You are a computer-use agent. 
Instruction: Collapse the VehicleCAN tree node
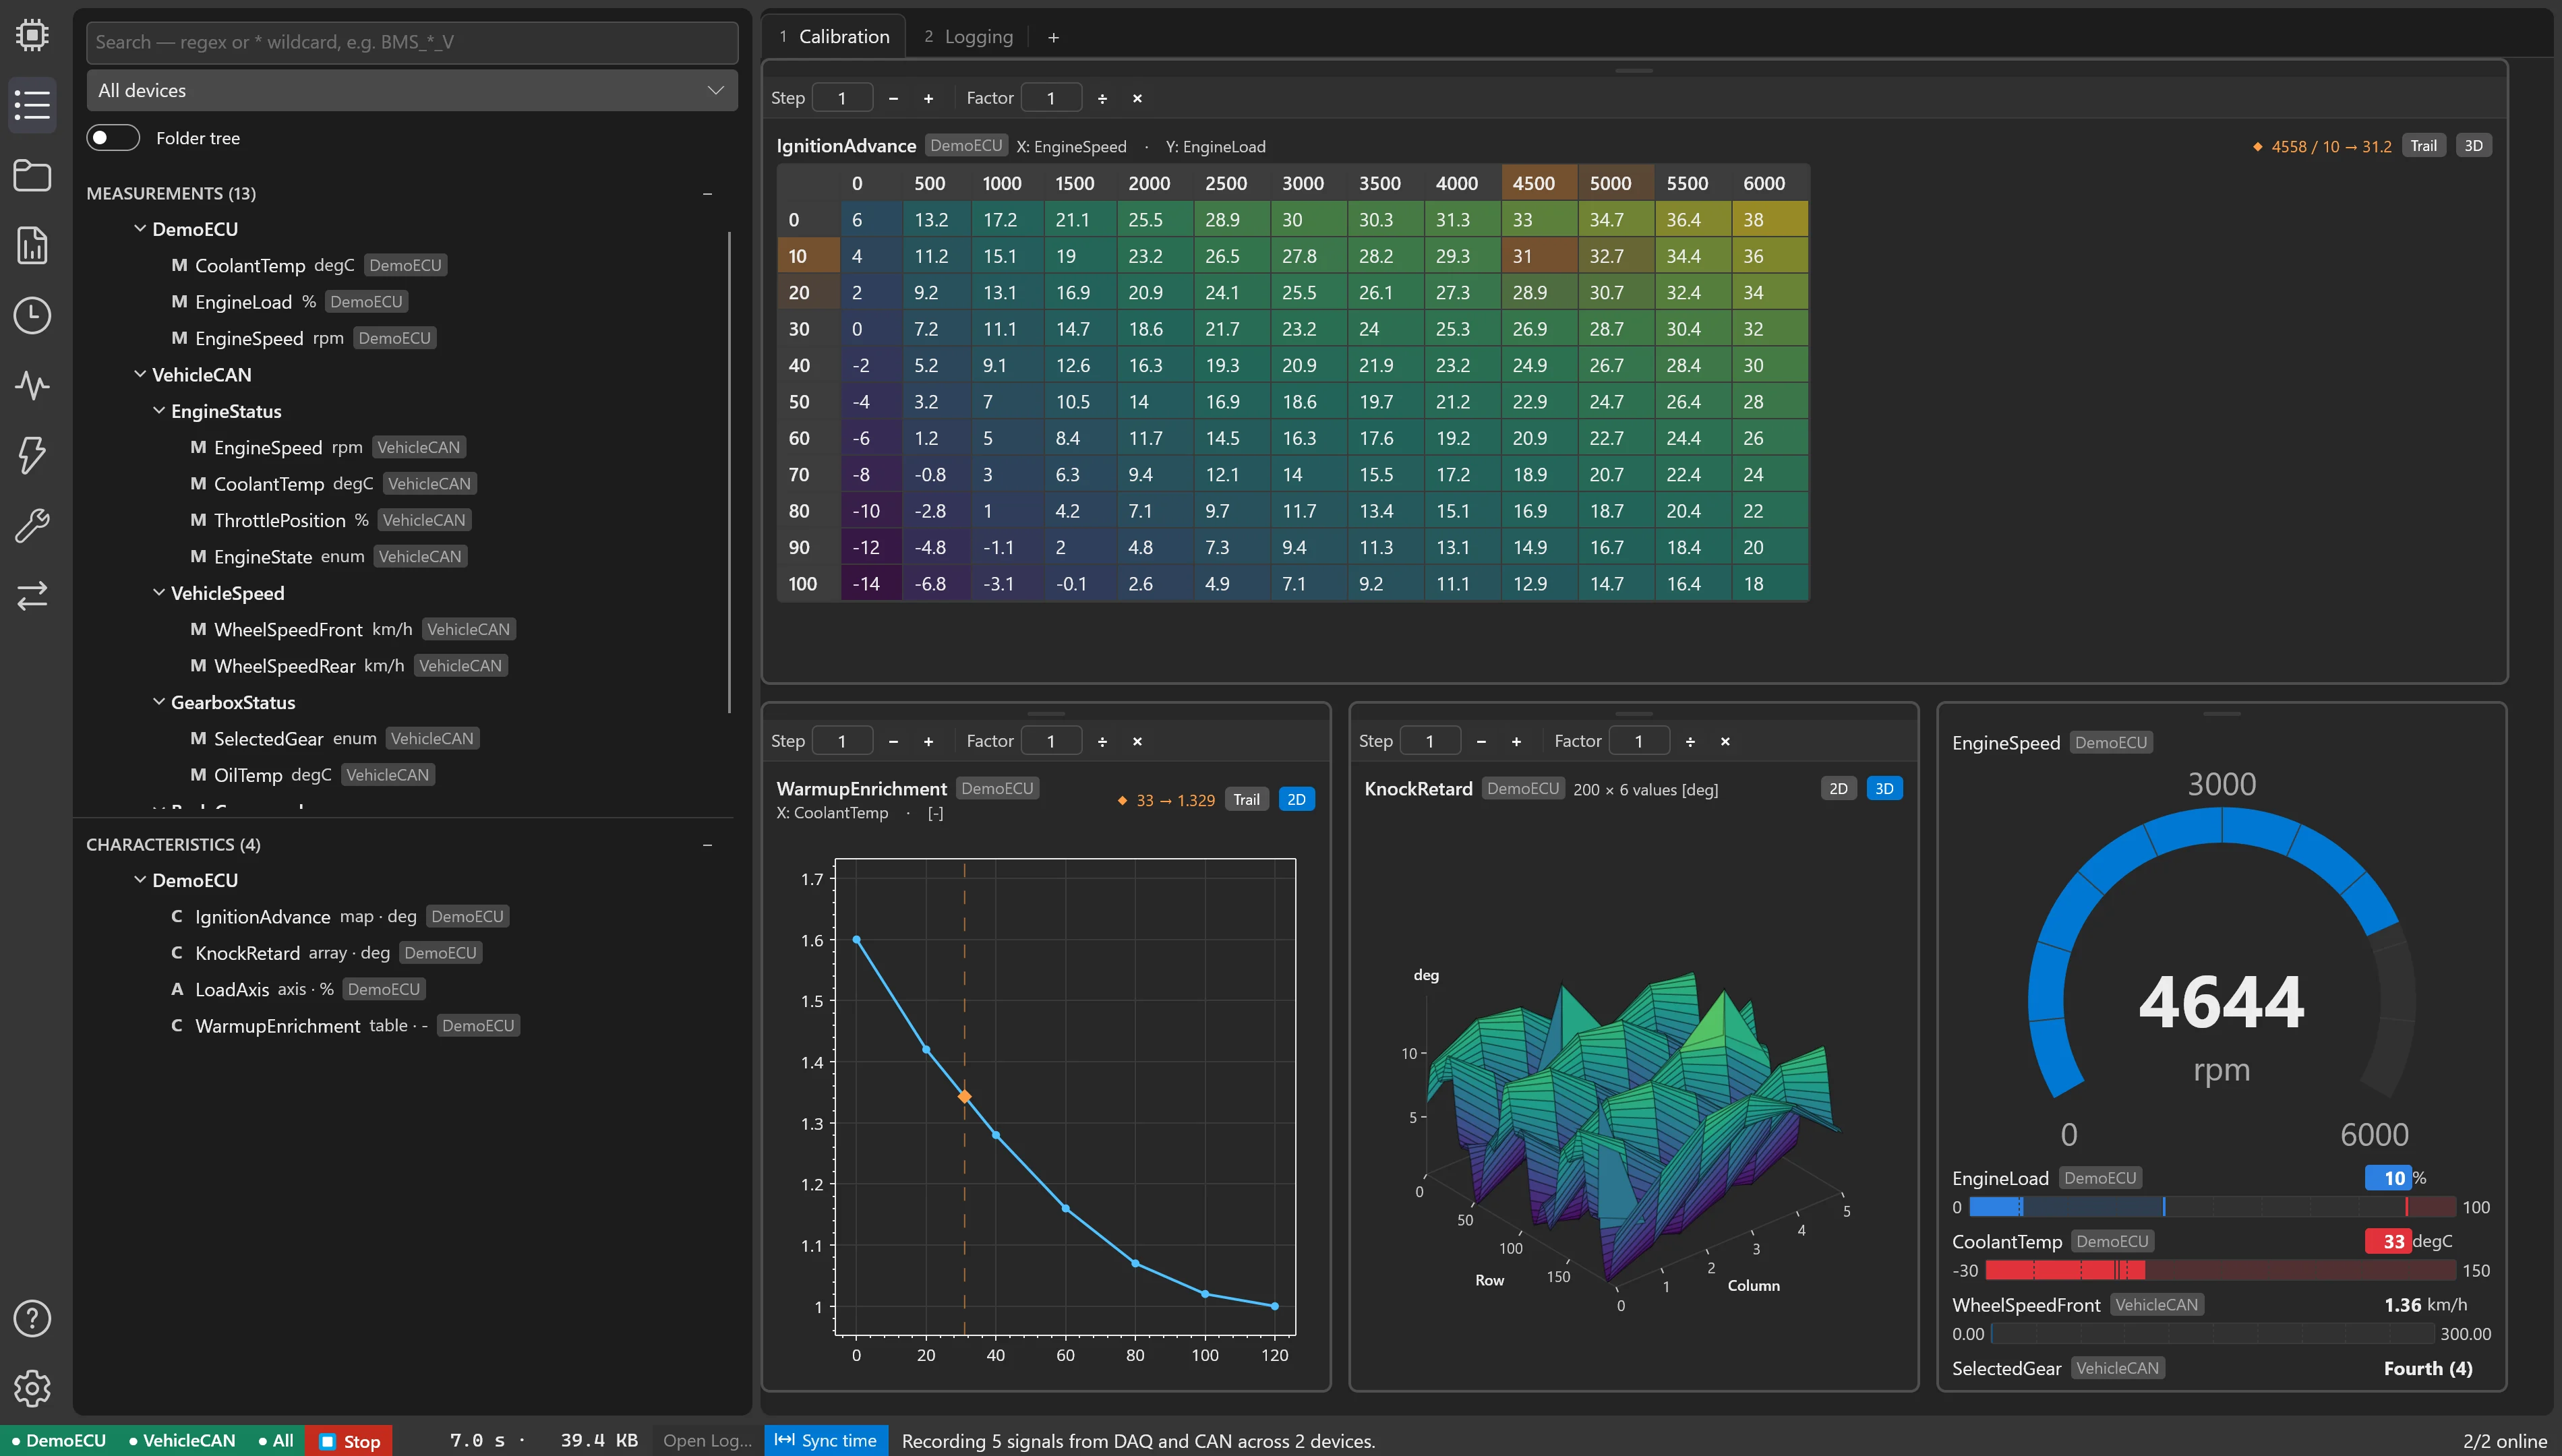pos(140,374)
